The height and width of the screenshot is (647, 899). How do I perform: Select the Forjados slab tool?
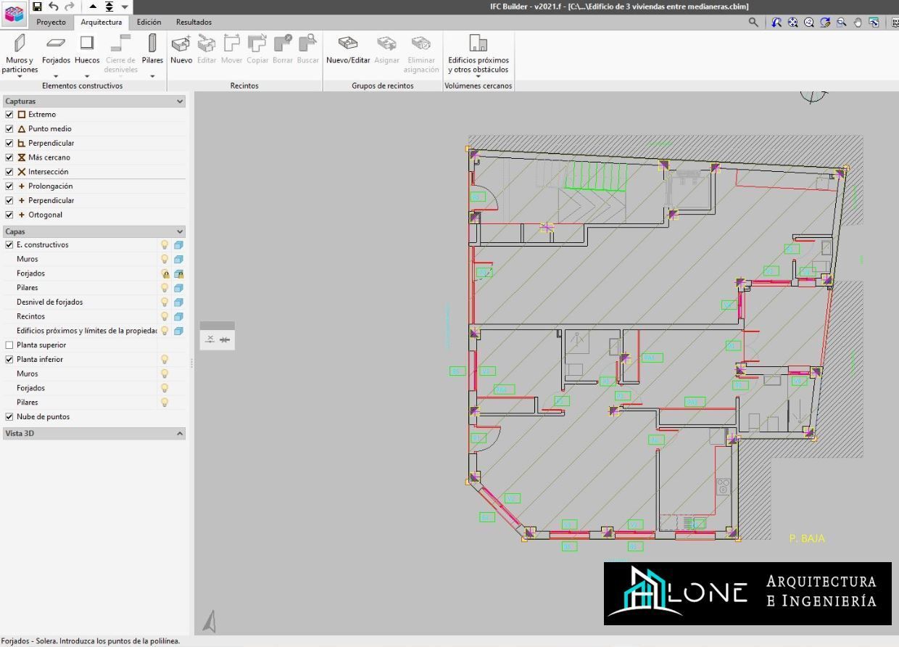pos(56,49)
